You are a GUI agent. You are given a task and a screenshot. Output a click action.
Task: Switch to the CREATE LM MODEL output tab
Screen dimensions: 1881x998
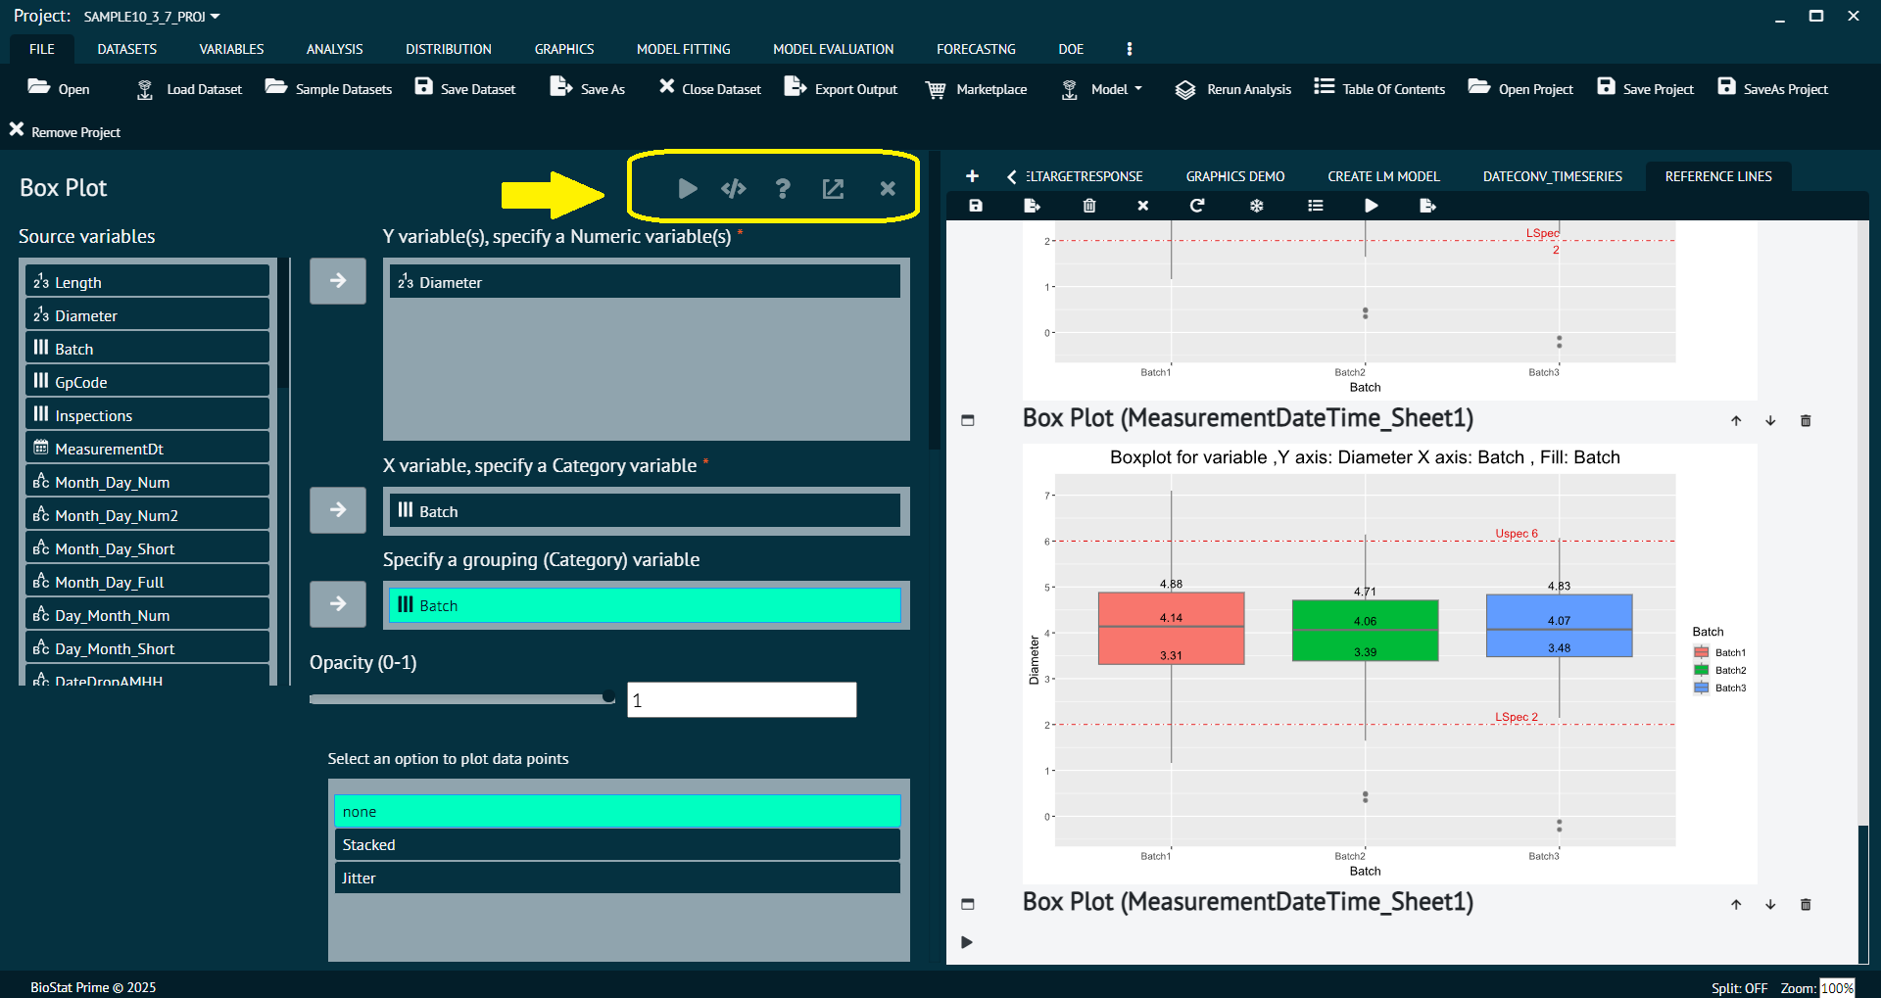1382,176
